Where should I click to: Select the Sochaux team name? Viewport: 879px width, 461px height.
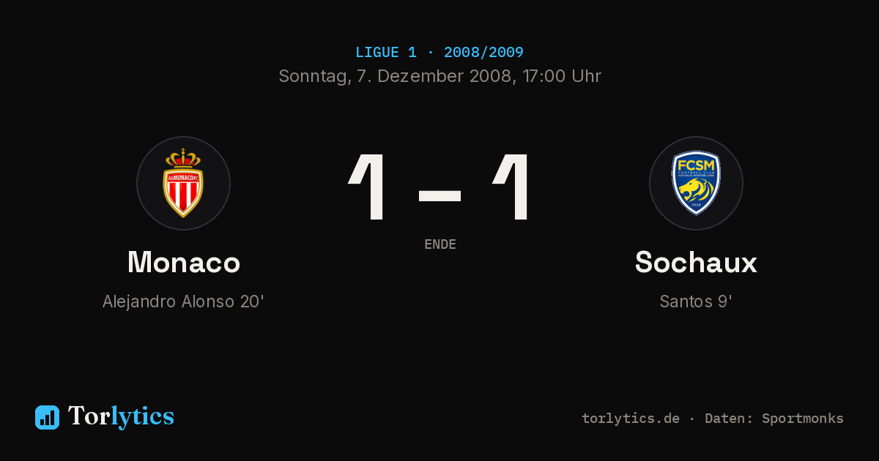point(696,262)
